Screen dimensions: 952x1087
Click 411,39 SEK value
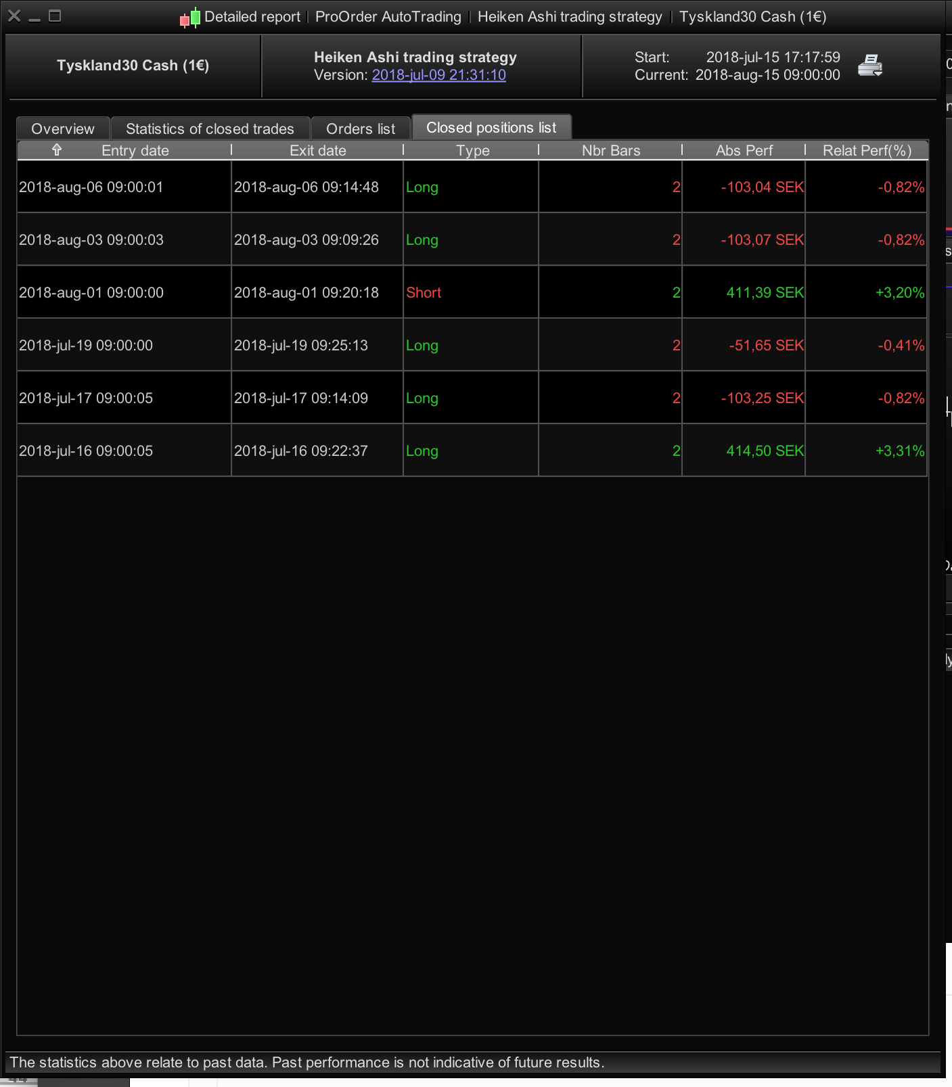click(765, 293)
